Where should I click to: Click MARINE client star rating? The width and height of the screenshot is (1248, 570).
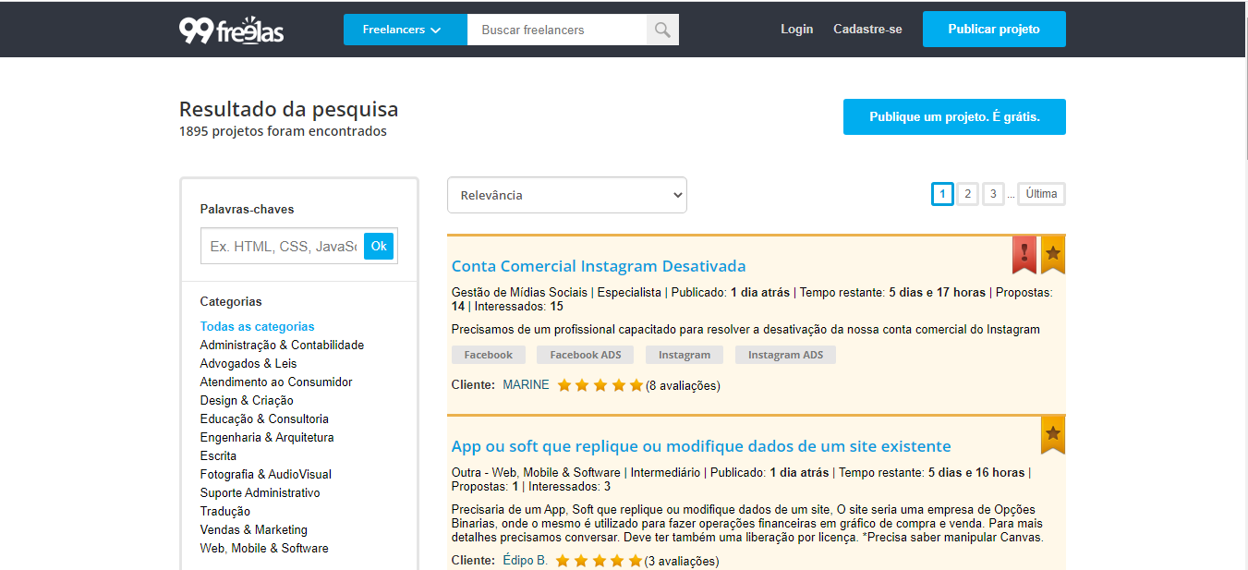(600, 385)
